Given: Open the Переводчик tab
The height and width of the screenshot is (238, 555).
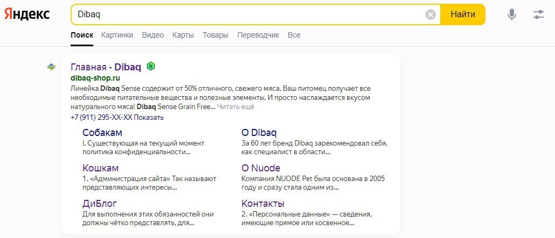Looking at the screenshot, I should (258, 35).
